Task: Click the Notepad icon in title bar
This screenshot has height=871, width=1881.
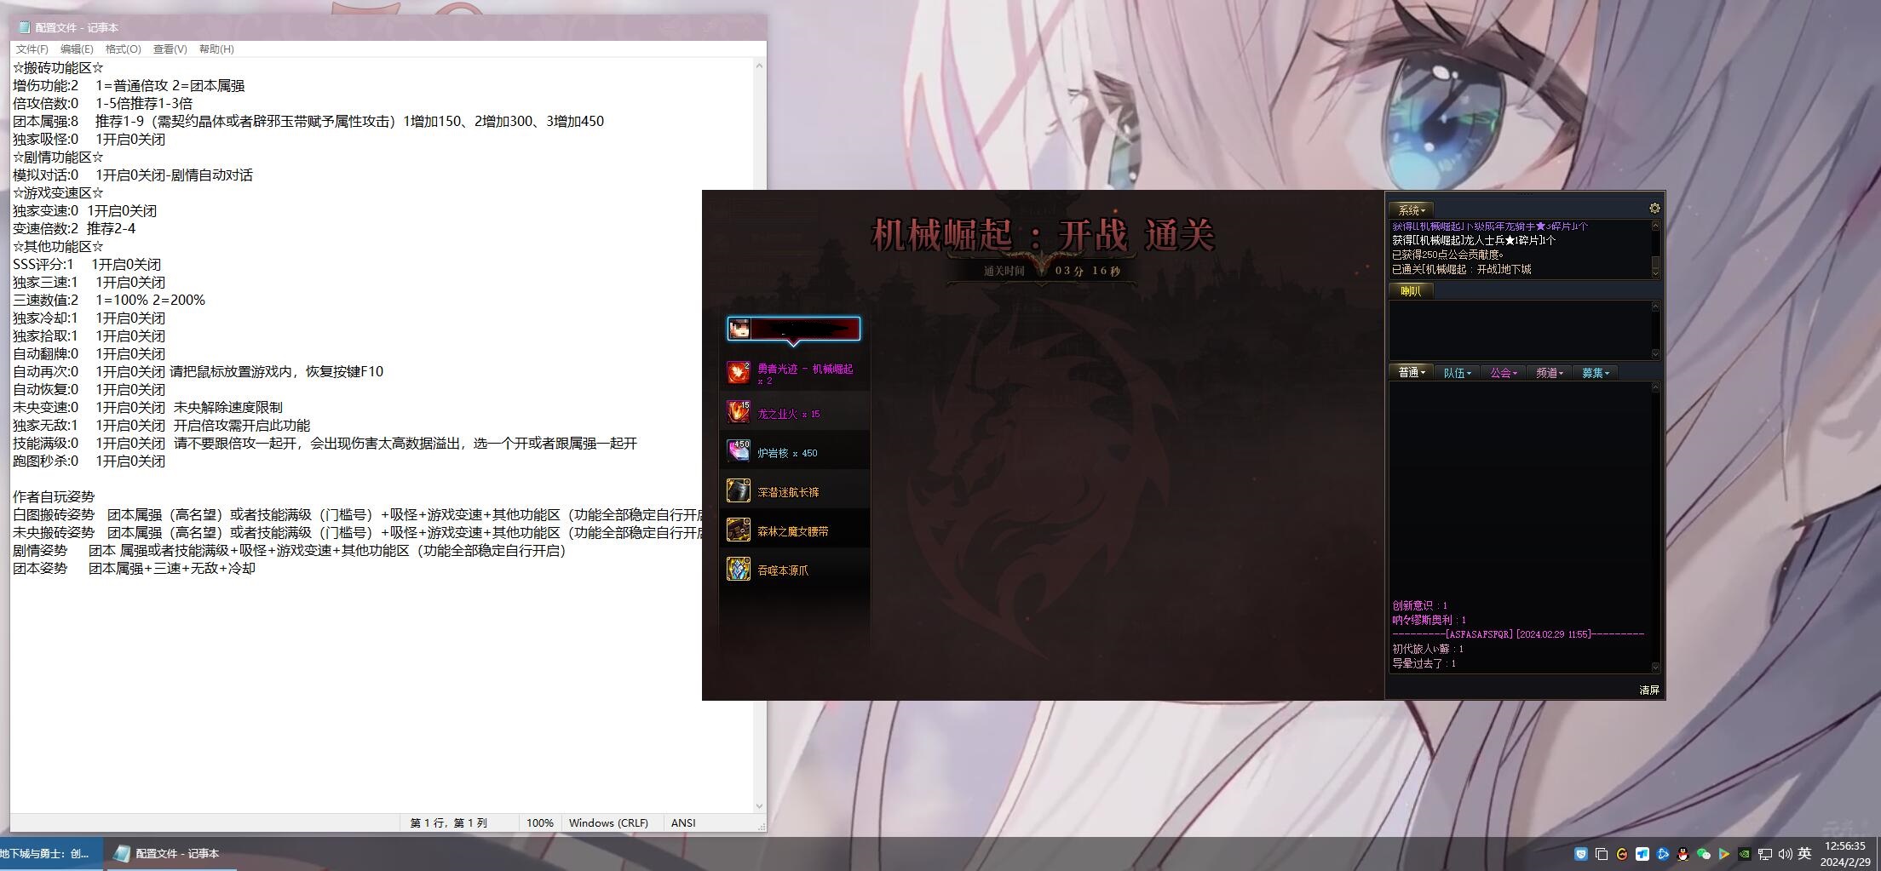Action: [24, 27]
